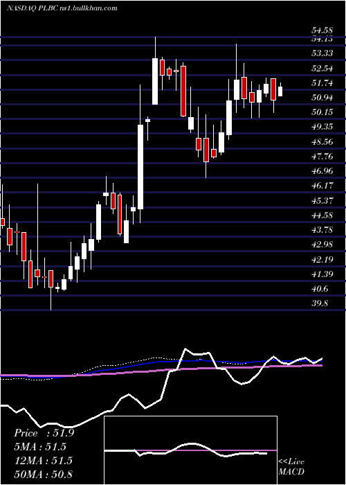
Task: Select the 40.6 price level label
Action: click(320, 289)
